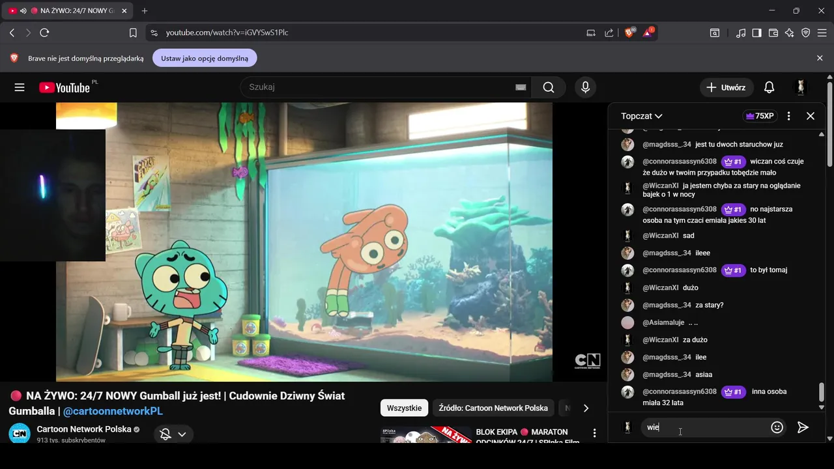Toggle notification bell for Cartoon Network Polska
Viewport: 834px width, 469px height.
(x=165, y=434)
